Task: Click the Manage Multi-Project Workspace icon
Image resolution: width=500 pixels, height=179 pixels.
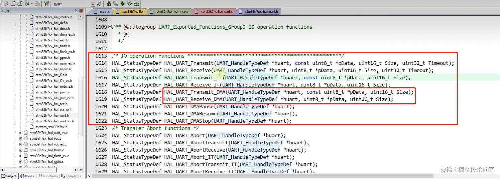Action: tap(115, 4)
